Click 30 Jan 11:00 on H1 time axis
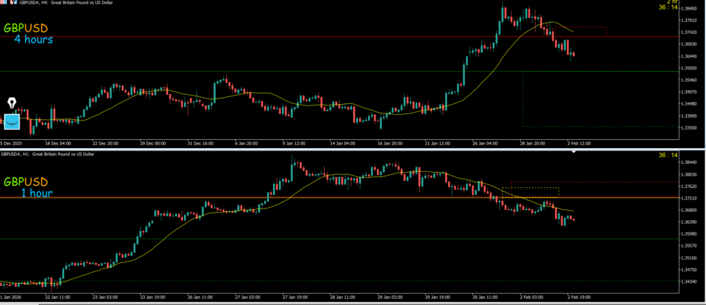Screen dimensions: 706x305 [x=485, y=297]
